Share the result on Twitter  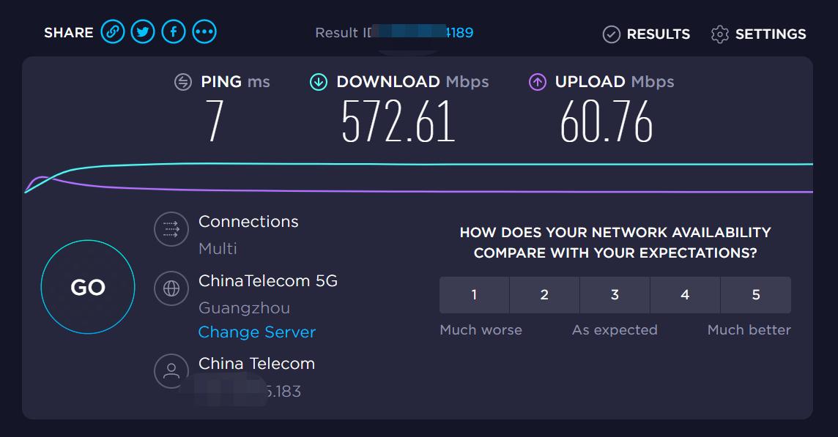(143, 31)
